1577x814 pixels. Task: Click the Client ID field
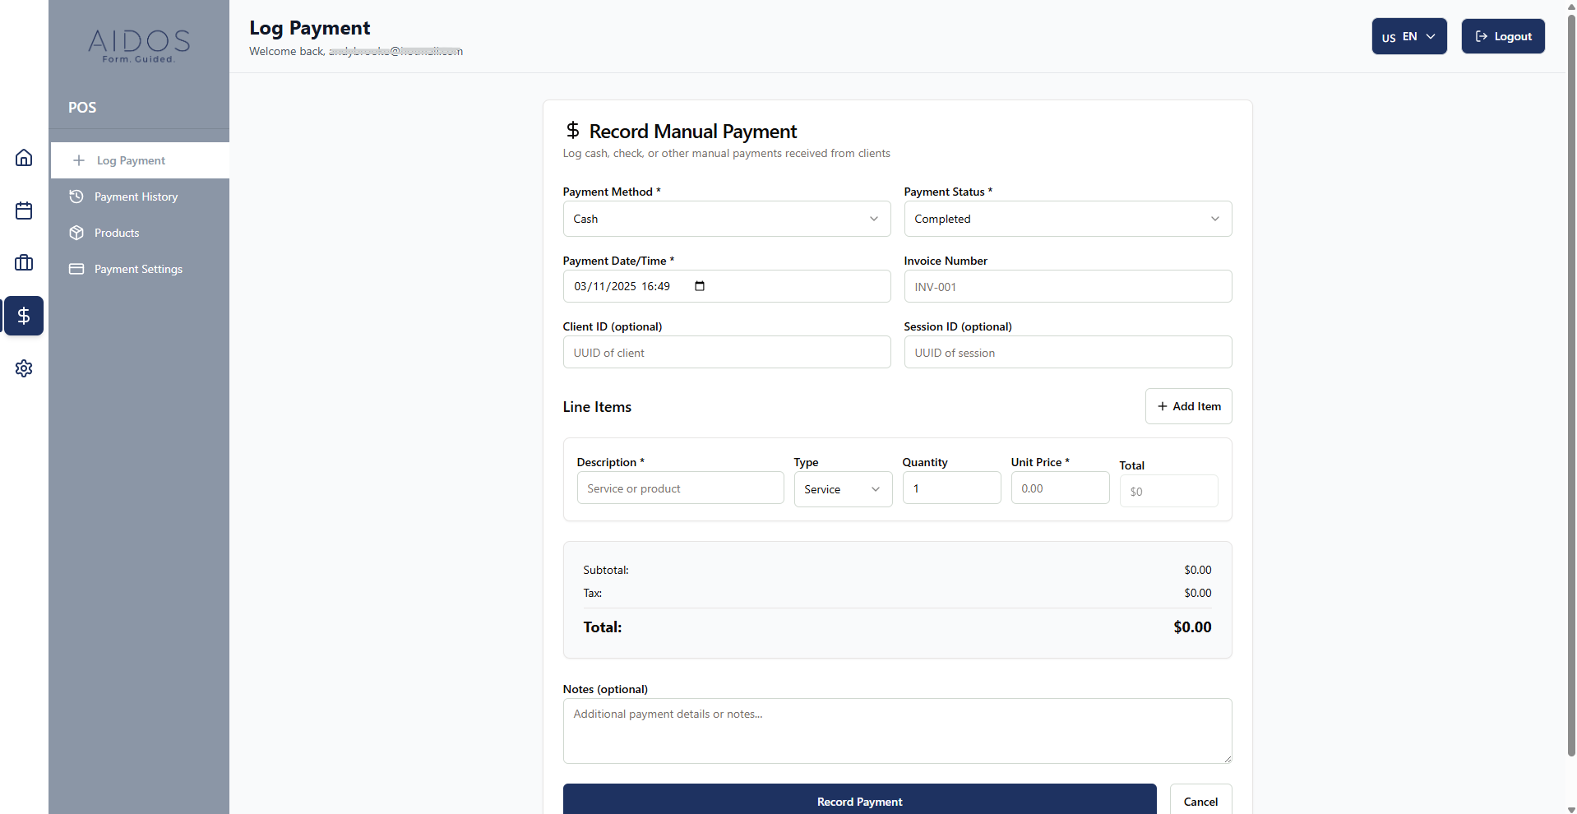coord(727,352)
